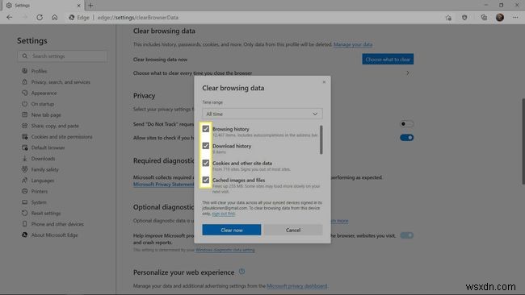Open the home page via house icon
This screenshot has width=525, height=295.
[x=55, y=18]
